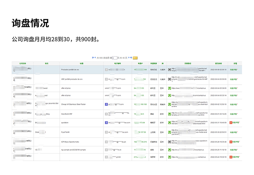
Task: Select title 'Probador portátil de oro'
Action: click(x=70, y=69)
